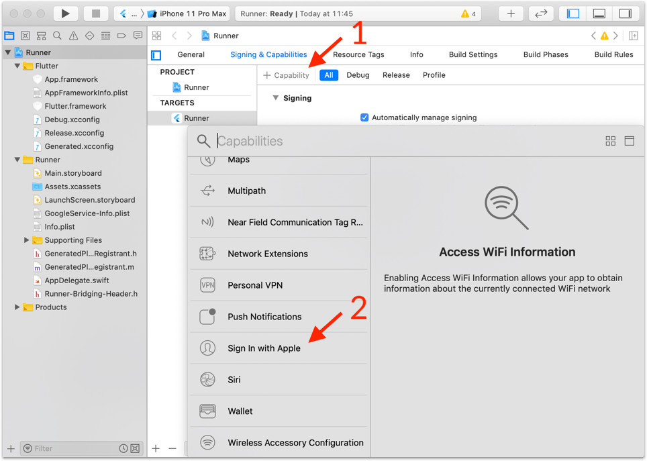
Task: Select Network Extensions capability
Action: pyautogui.click(x=279, y=254)
